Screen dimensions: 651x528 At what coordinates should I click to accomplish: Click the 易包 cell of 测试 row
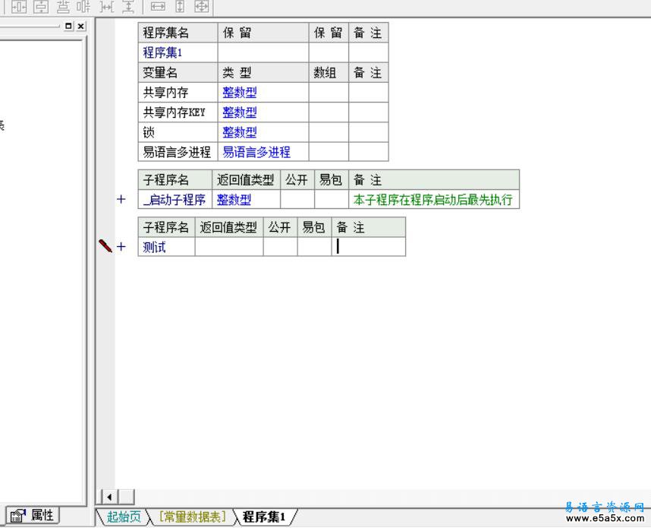point(314,247)
